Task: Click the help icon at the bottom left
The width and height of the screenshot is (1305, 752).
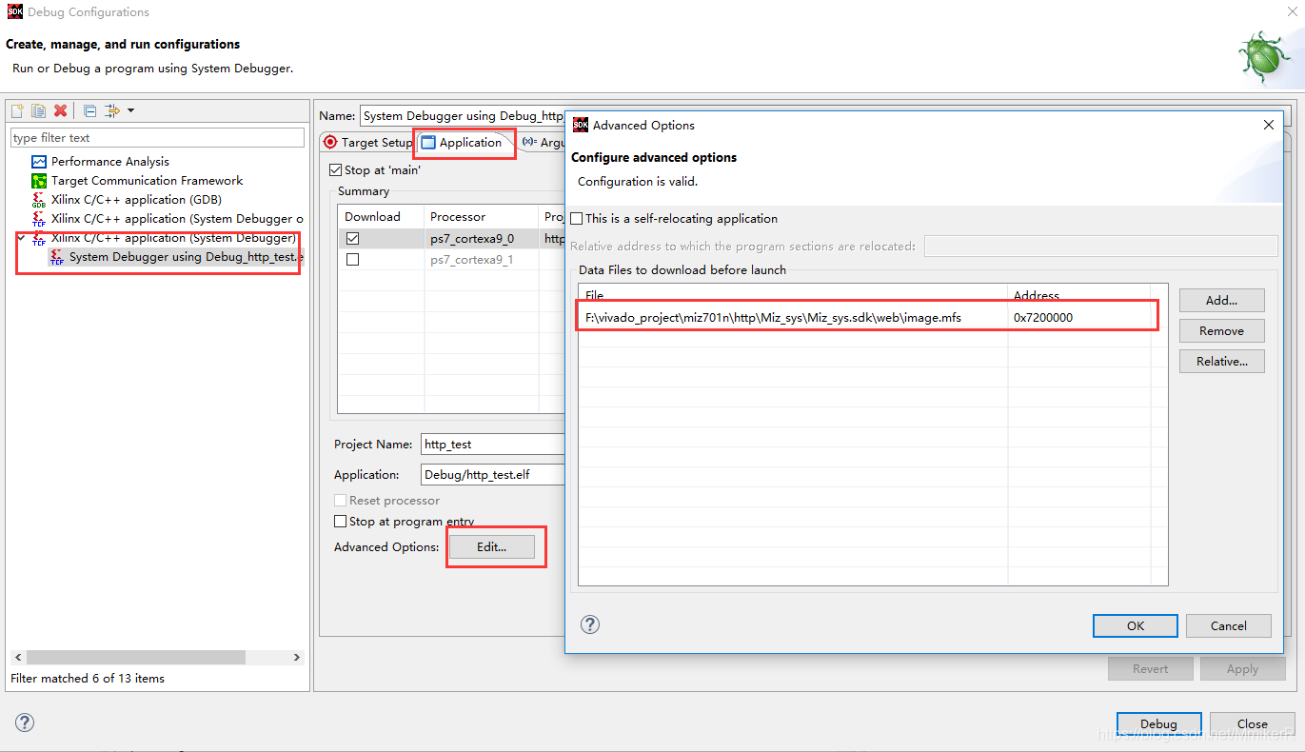Action: [24, 722]
